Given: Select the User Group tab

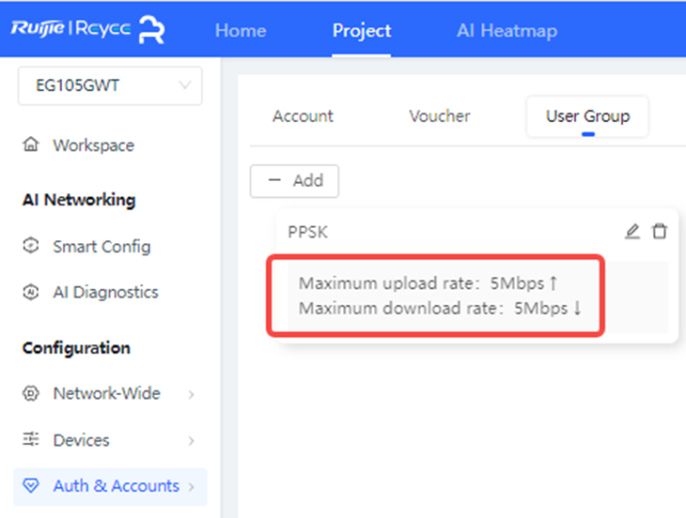Looking at the screenshot, I should coord(587,116).
